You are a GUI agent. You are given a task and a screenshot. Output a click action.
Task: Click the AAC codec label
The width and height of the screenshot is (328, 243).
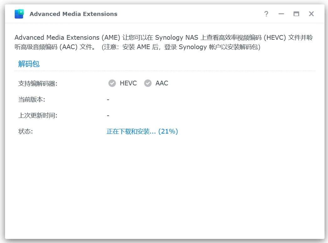pyautogui.click(x=162, y=83)
